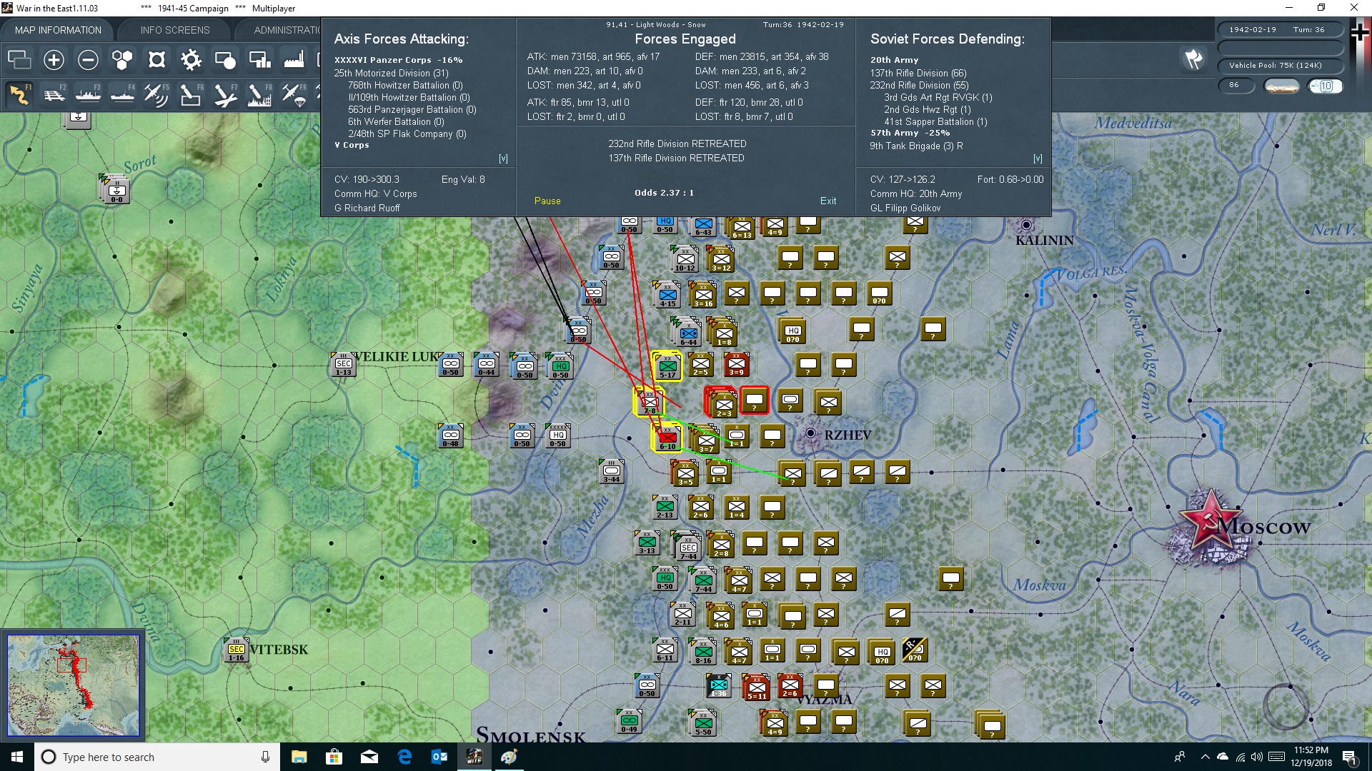Image resolution: width=1372 pixels, height=771 pixels.
Task: Click 137th Rifle Division defender entry
Action: click(918, 73)
